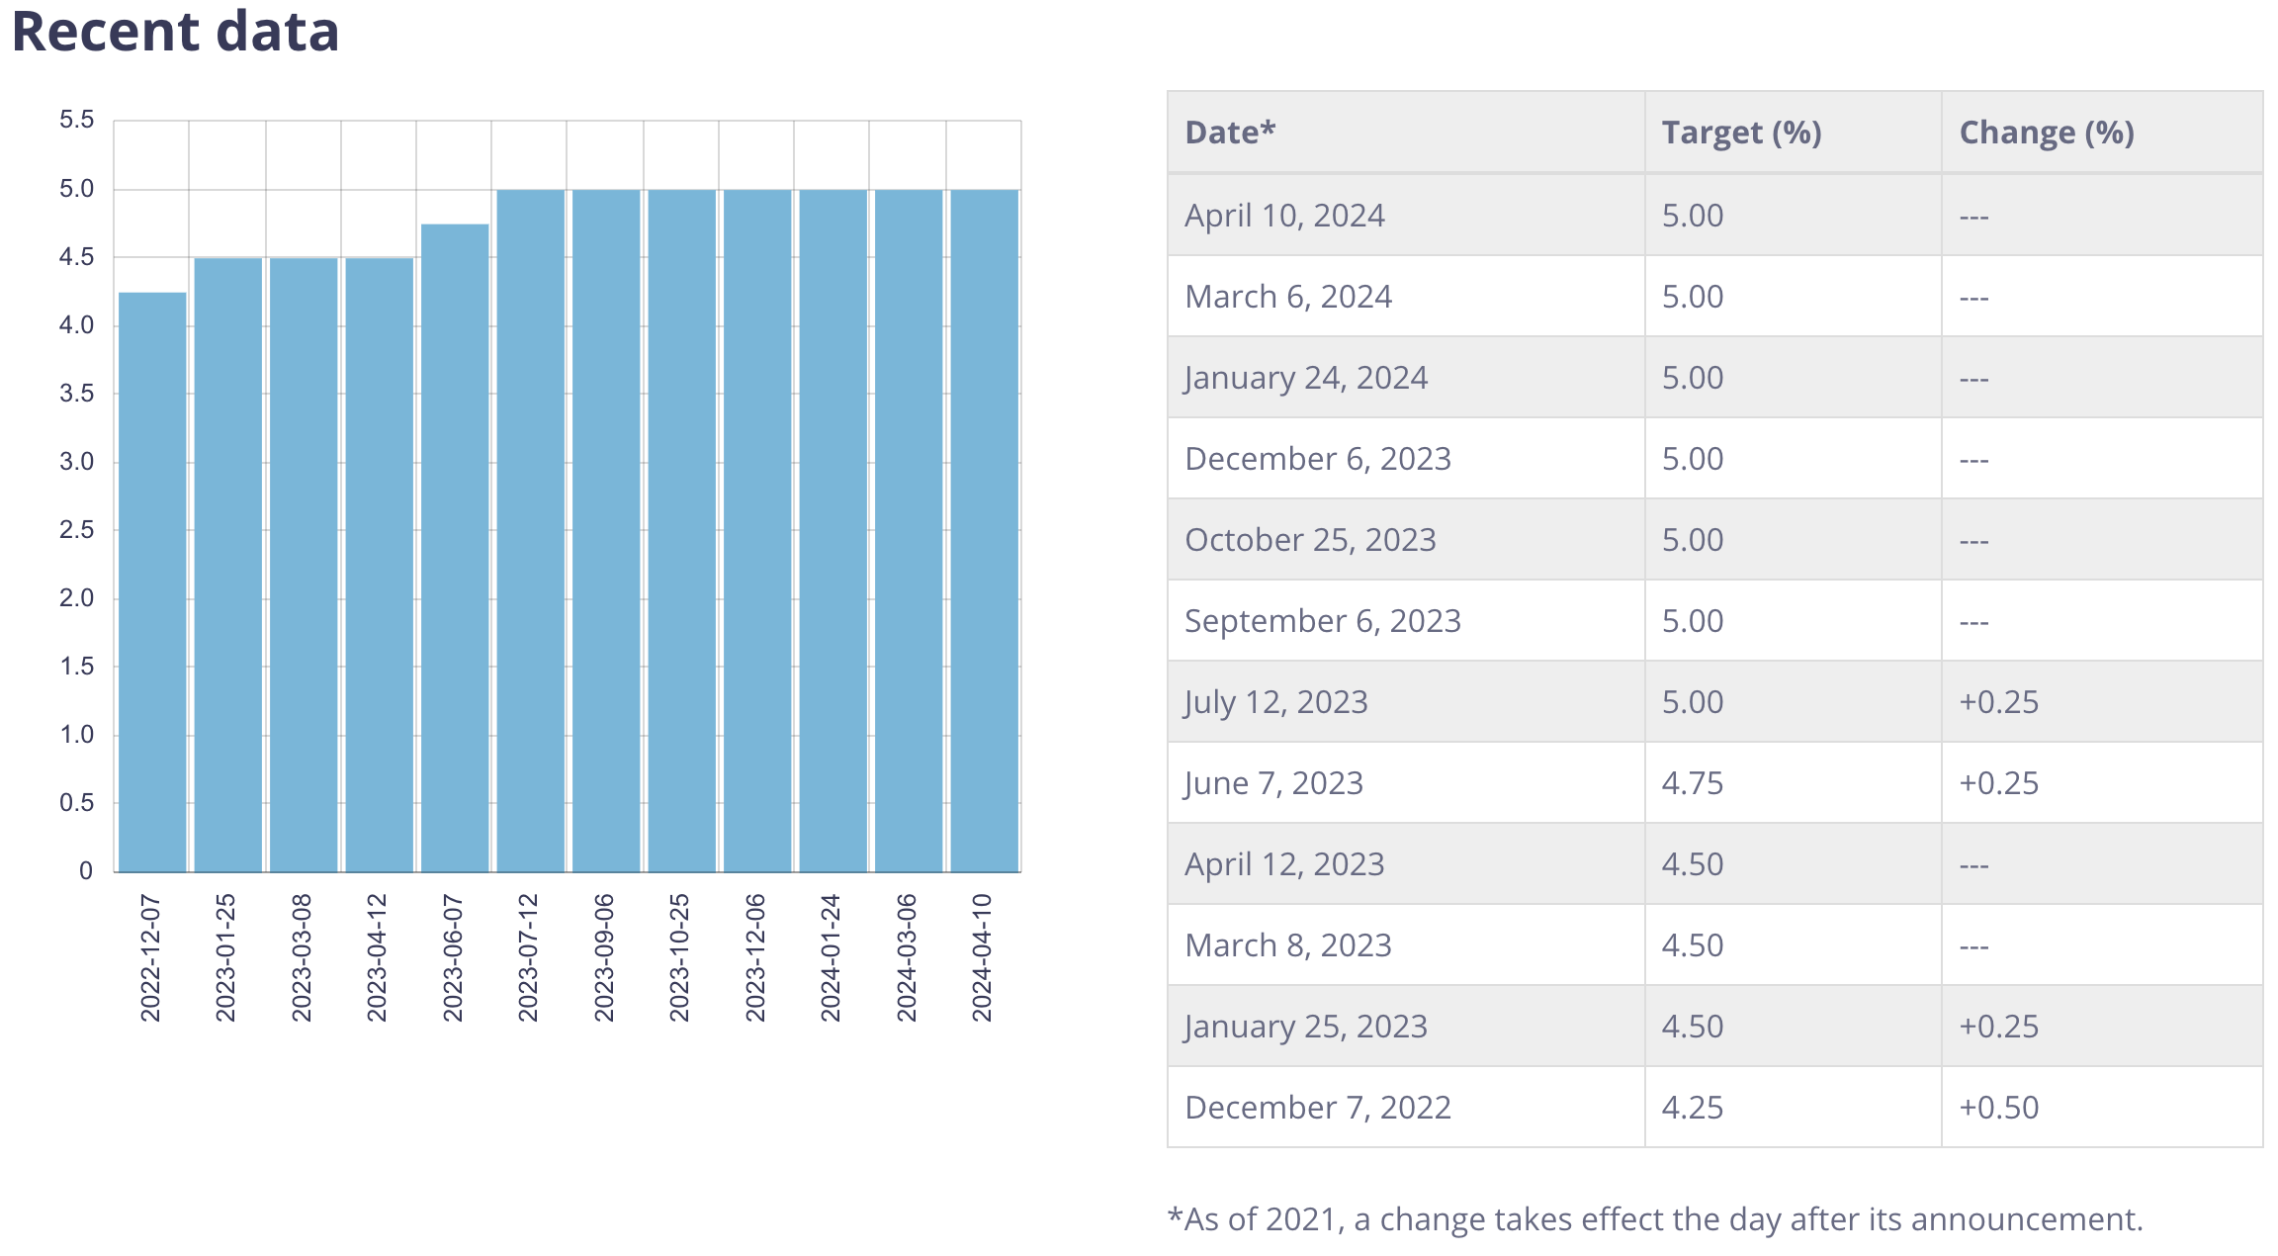
Task: Click the 4.75 target value for June 7
Action: 1692,783
